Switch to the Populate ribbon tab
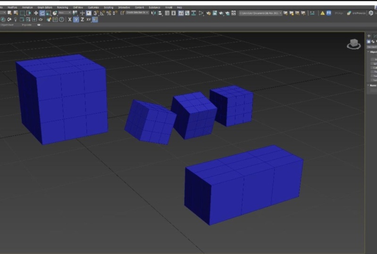The width and height of the screenshot is (377, 254). [27, 25]
